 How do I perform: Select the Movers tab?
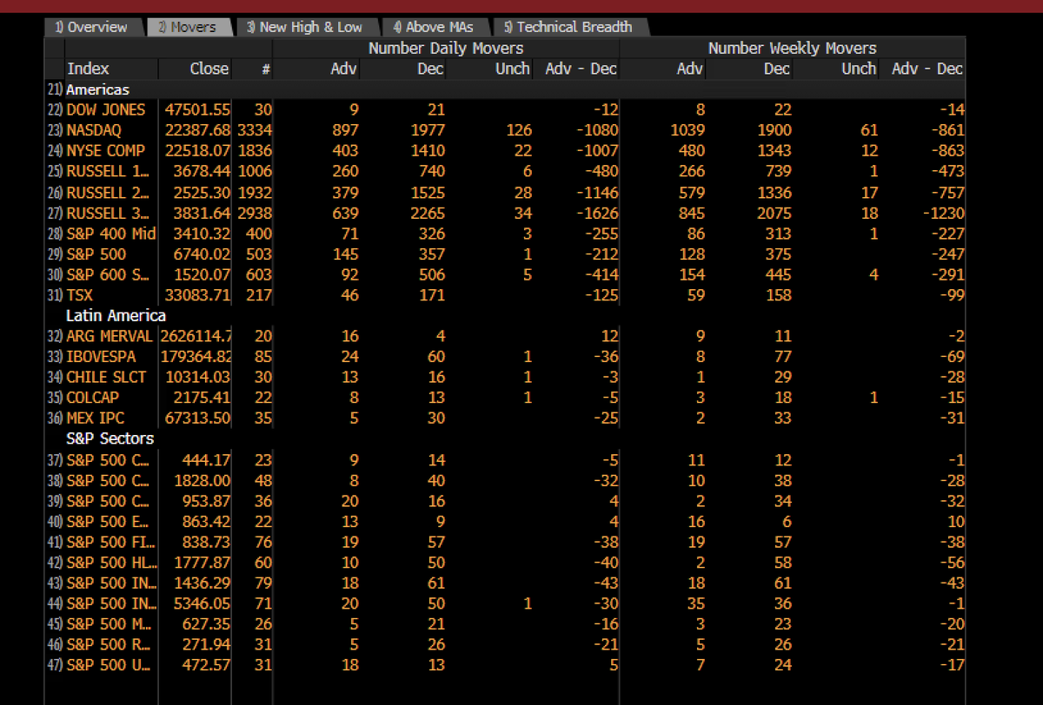tap(188, 27)
